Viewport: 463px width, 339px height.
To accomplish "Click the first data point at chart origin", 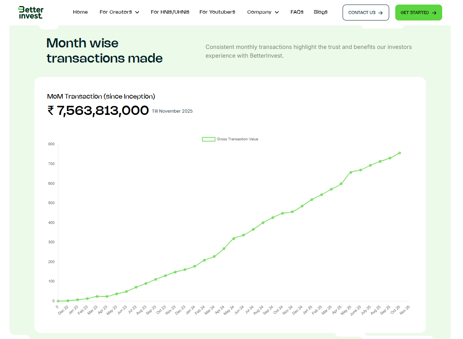I will (x=58, y=301).
